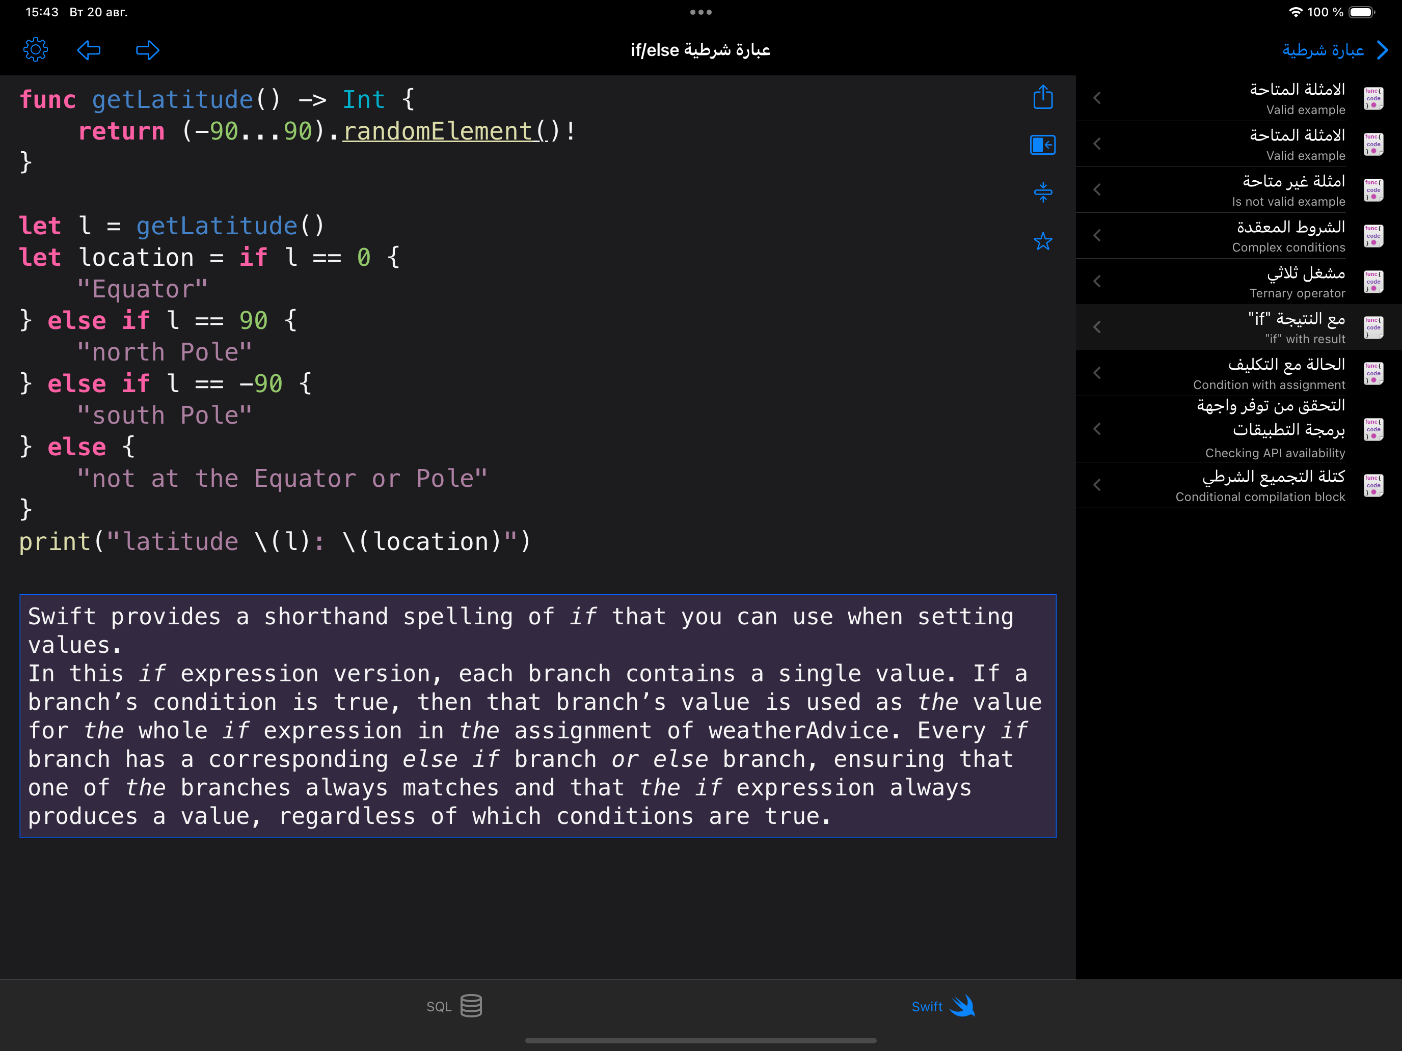The height and width of the screenshot is (1051, 1402).
Task: Click the "north Pole" string literal
Action: [x=164, y=352]
